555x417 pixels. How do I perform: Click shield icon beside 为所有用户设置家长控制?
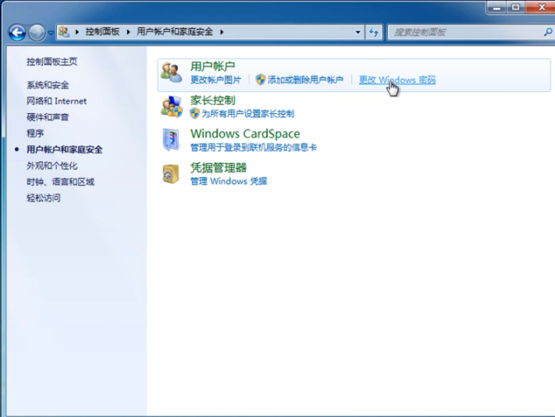tap(194, 113)
